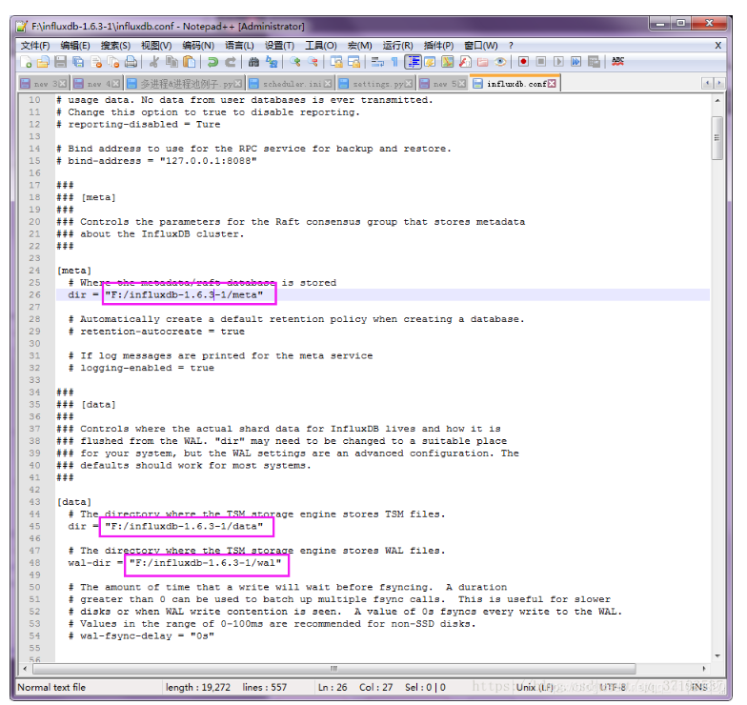Open the ? help menu

pos(511,46)
